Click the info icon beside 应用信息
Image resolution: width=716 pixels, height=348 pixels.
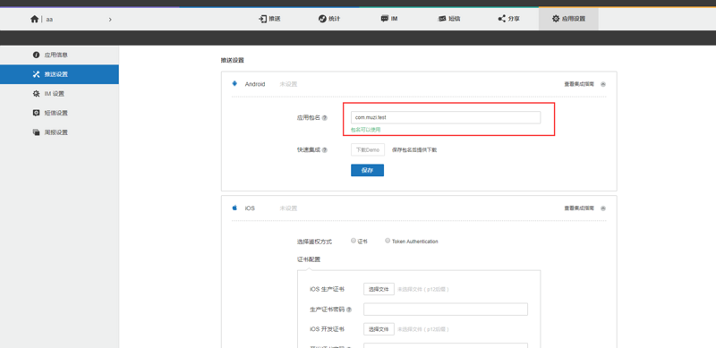click(x=36, y=55)
